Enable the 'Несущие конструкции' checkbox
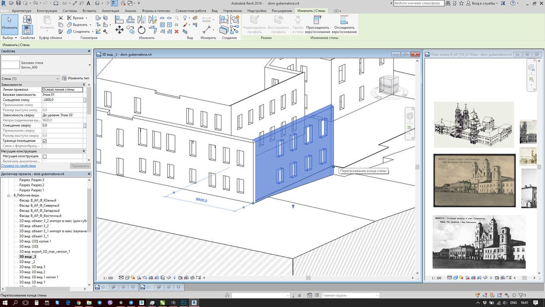The image size is (545, 307). tap(45, 156)
